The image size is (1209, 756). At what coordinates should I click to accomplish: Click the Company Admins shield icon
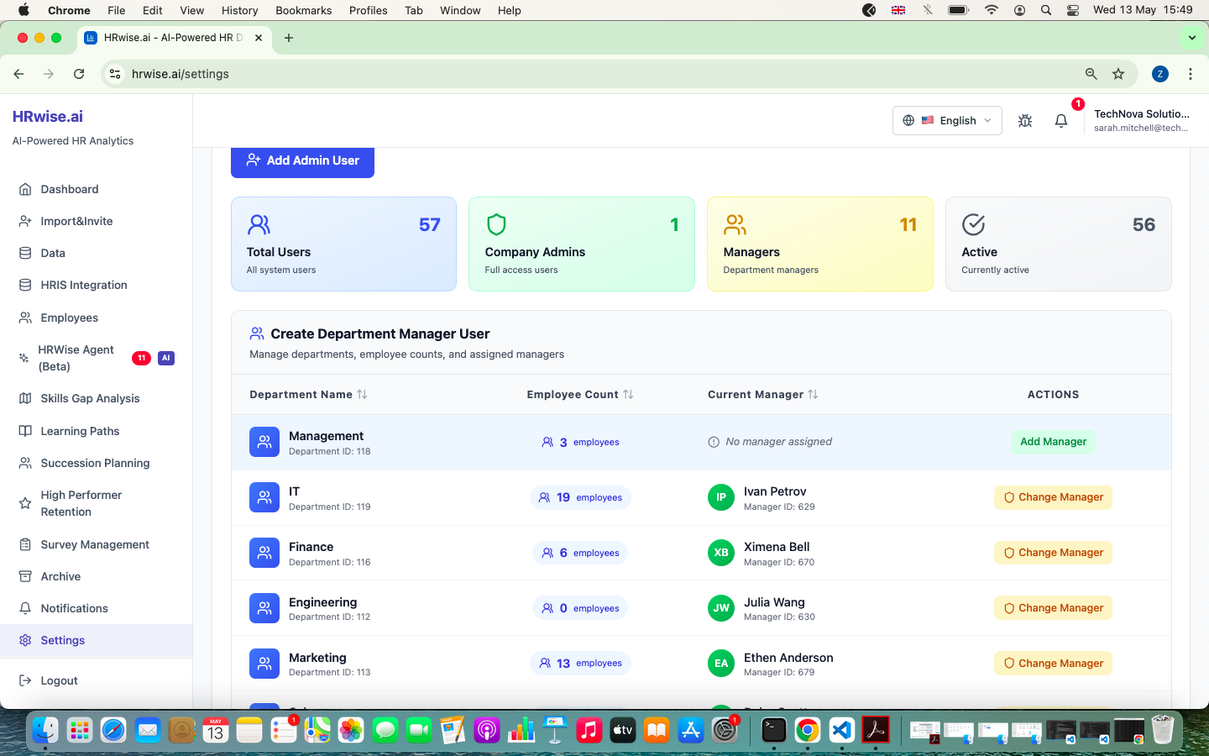click(x=496, y=224)
